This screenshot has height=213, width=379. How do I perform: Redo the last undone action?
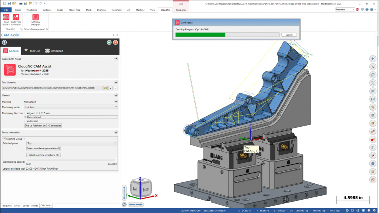(x=41, y=3)
